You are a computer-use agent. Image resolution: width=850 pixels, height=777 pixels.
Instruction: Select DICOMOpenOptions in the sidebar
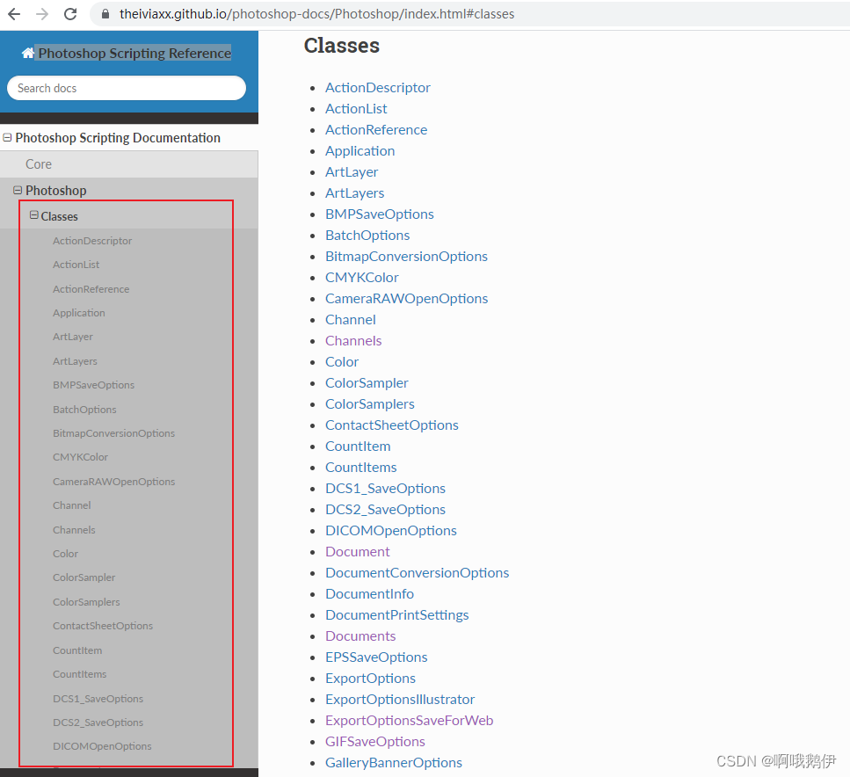(x=102, y=746)
